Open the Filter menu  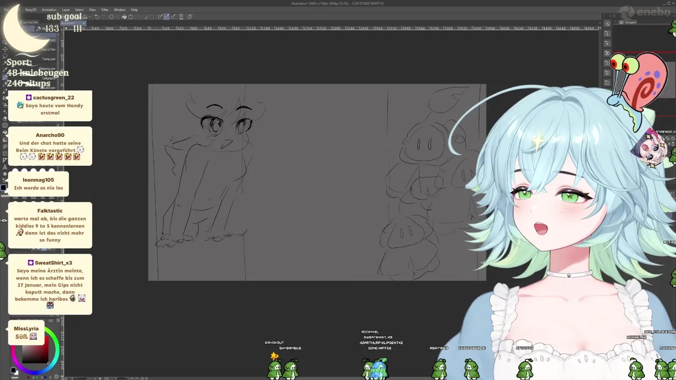click(105, 9)
